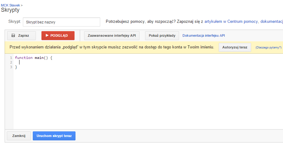Close the editor with Zamknij
Image resolution: width=283 pixels, height=145 pixels.
point(19,136)
